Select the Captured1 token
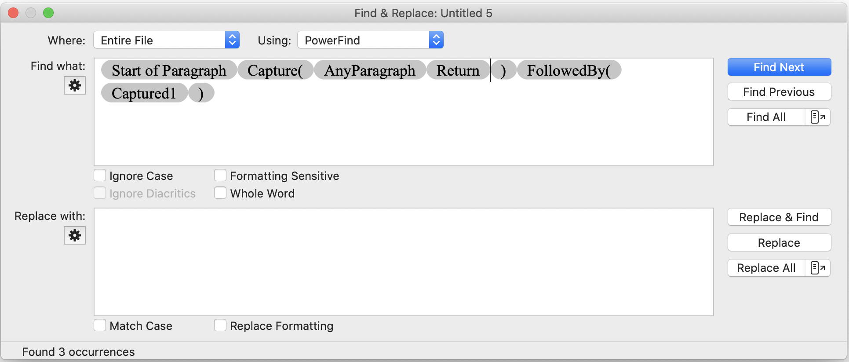The image size is (849, 362). click(x=144, y=93)
